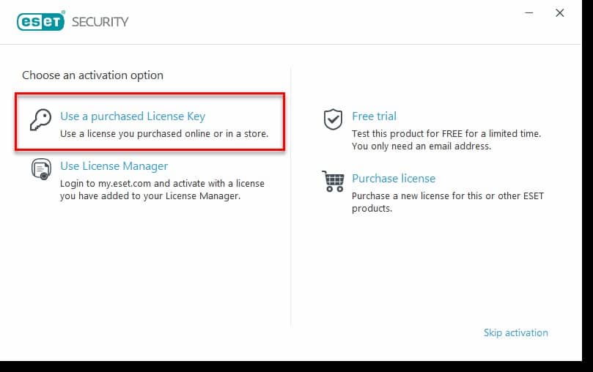593x372 pixels.
Task: Close the ESET activation window
Action: pos(560,13)
